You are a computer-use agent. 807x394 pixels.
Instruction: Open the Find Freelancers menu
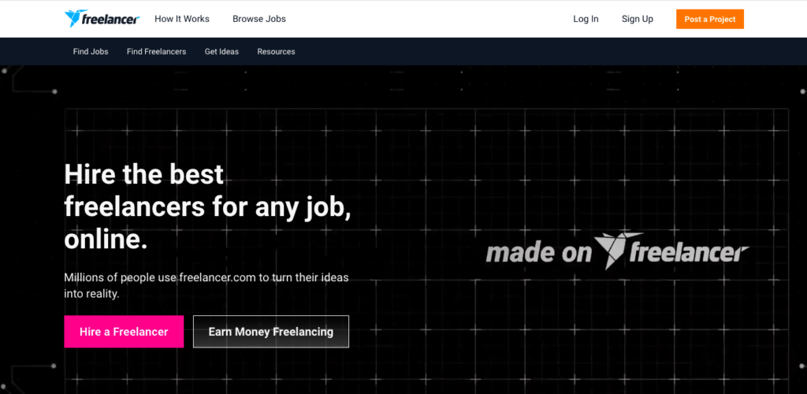[x=157, y=51]
